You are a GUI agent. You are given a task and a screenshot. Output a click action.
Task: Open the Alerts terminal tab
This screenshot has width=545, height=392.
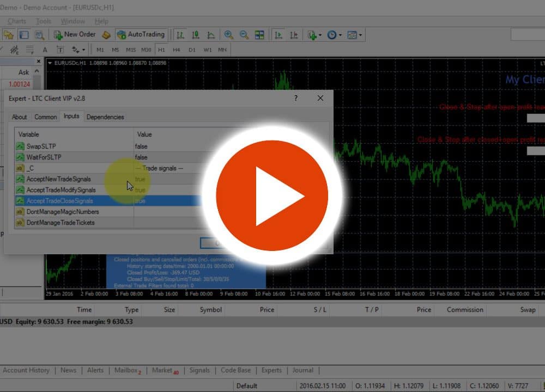click(x=95, y=370)
